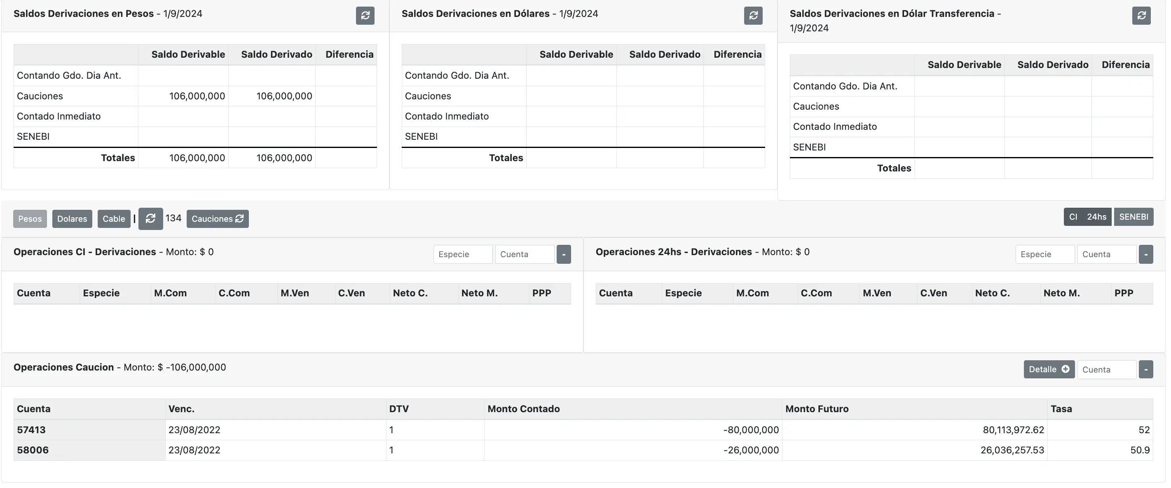The width and height of the screenshot is (1171, 488).
Task: Click the Cuenta filter in Operaciones Caucion
Action: (1106, 369)
